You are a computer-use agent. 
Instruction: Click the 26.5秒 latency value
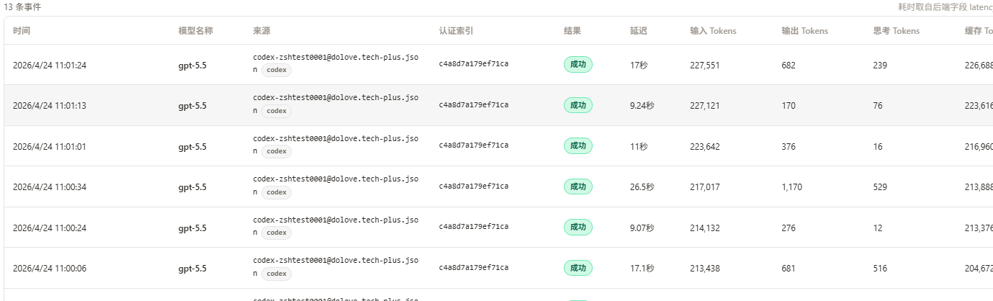pos(642,187)
